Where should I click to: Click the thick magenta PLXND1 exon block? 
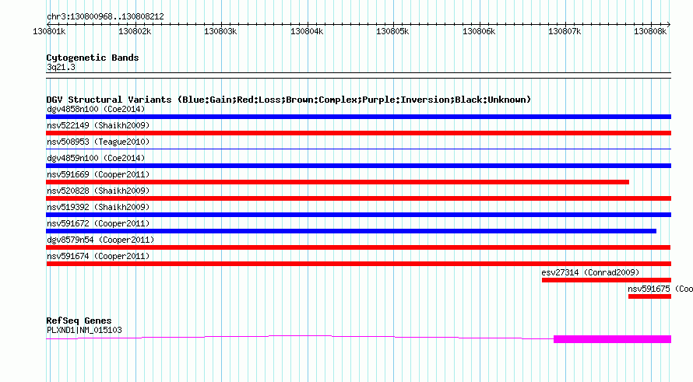613,339
